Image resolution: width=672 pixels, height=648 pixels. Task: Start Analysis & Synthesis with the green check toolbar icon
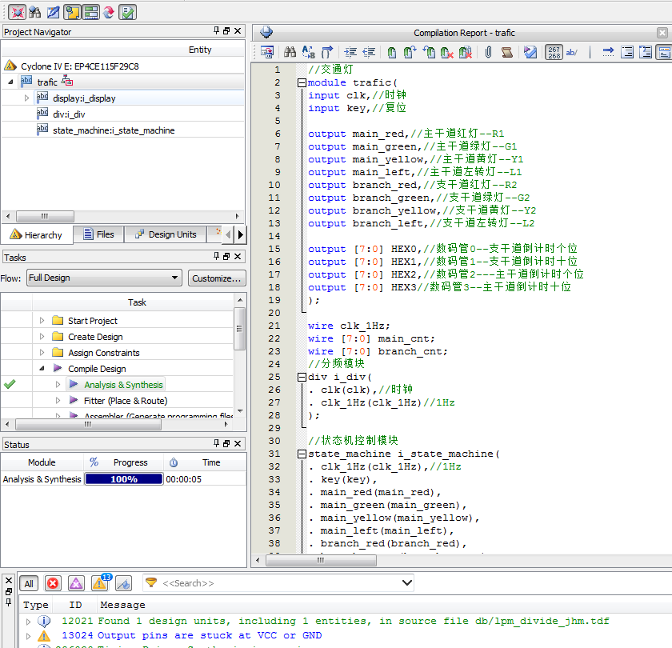pos(127,12)
